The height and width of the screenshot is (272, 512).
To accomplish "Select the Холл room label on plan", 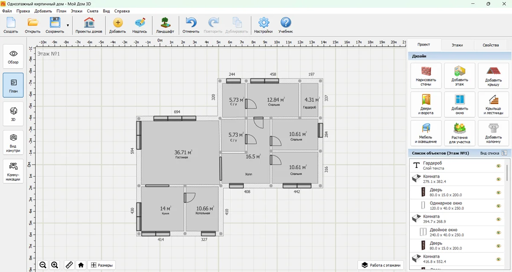I will point(248,174).
